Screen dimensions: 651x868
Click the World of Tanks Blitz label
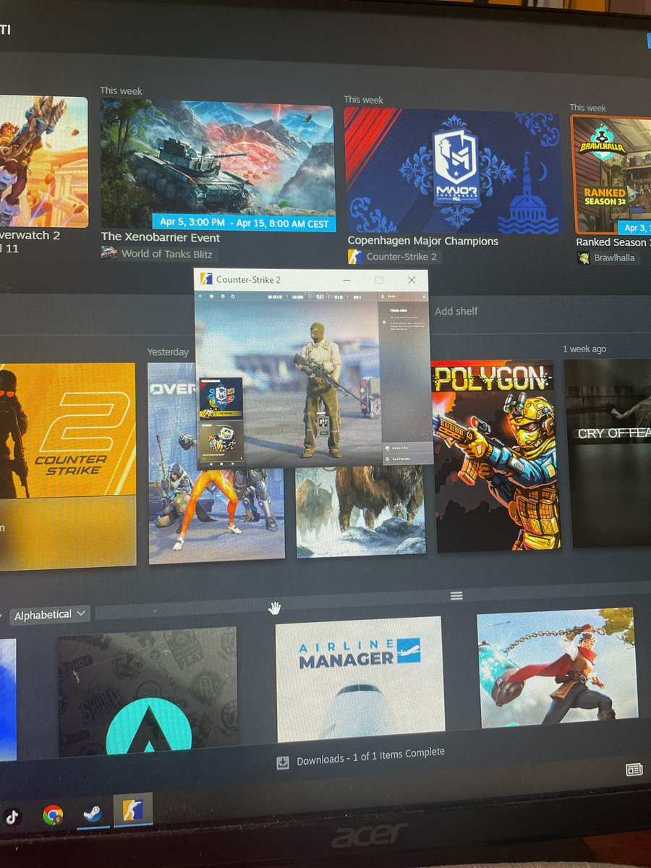pyautogui.click(x=167, y=254)
